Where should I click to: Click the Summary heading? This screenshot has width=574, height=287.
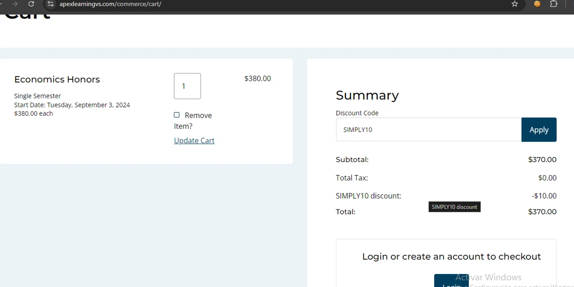[367, 95]
